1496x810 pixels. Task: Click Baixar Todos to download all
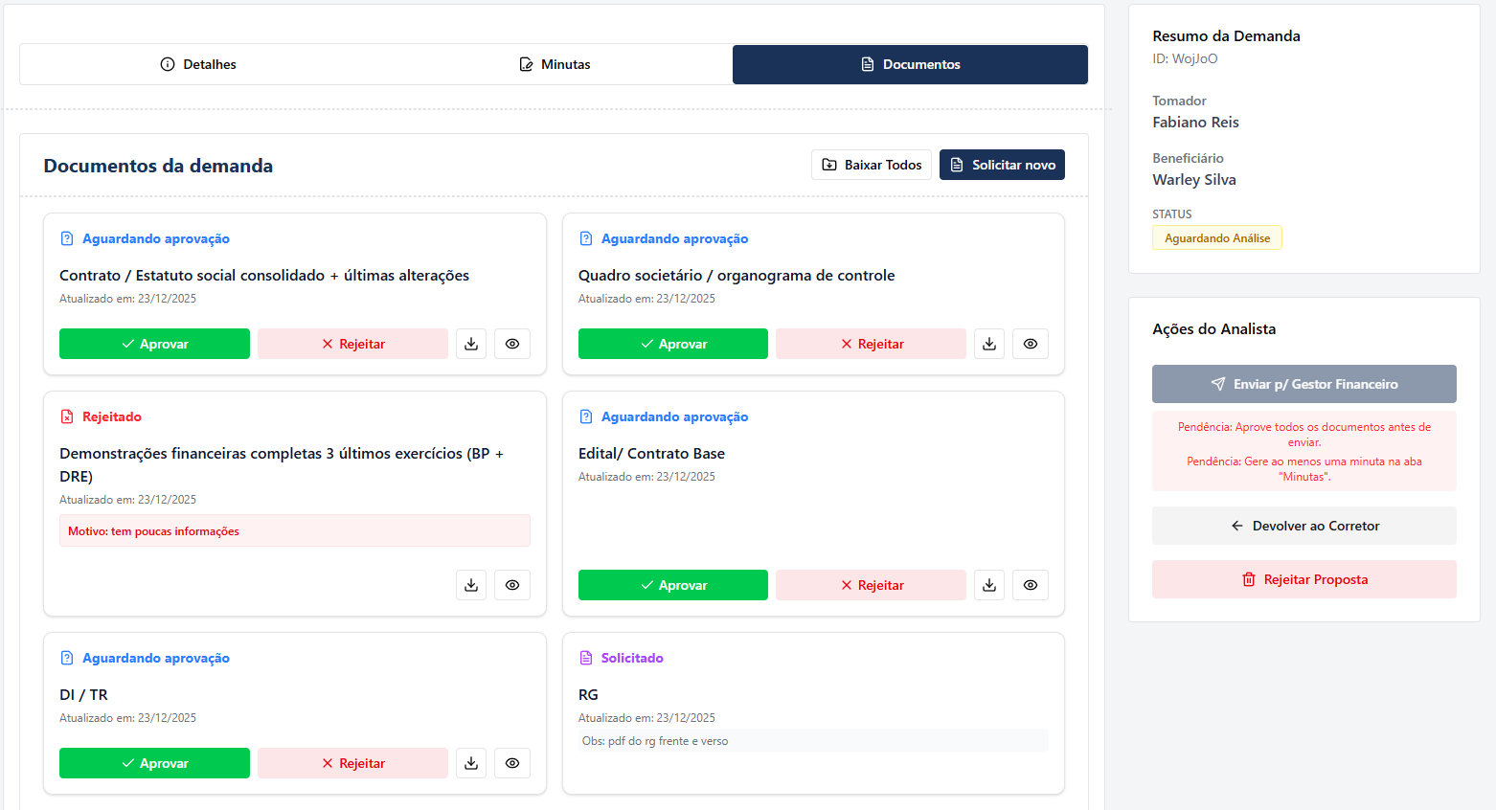[x=872, y=165]
